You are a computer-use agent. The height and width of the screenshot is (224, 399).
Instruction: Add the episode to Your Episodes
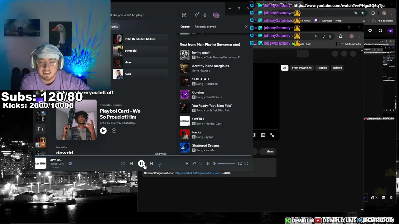(114, 131)
